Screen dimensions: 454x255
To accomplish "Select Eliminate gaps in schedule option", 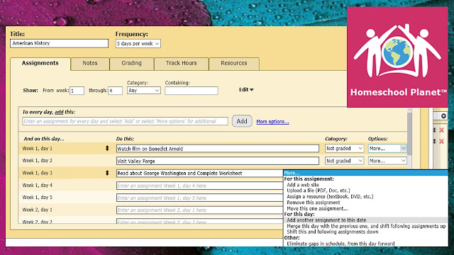I will pyautogui.click(x=340, y=244).
